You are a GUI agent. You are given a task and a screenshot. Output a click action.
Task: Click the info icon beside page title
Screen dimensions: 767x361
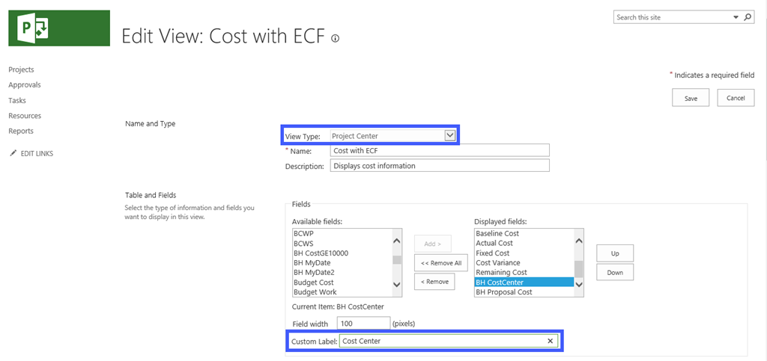(x=335, y=38)
